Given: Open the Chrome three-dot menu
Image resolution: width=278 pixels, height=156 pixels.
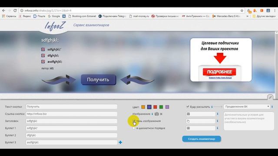Looking at the screenshot, I should pos(275,10).
